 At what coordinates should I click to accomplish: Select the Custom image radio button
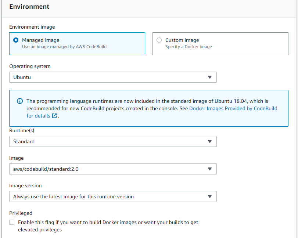(x=159, y=40)
